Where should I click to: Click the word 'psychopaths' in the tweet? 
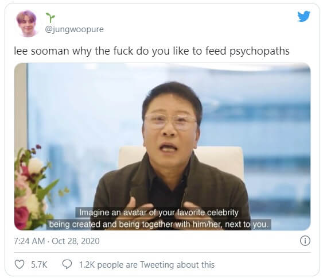click(259, 51)
